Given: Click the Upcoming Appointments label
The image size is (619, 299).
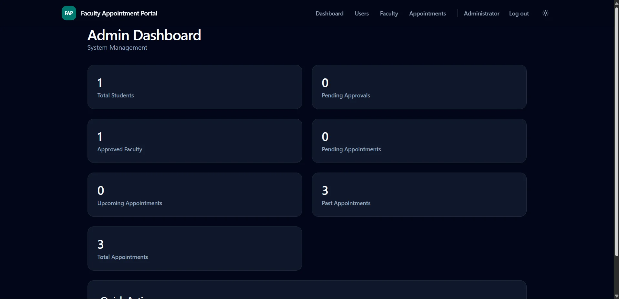Looking at the screenshot, I should (130, 203).
